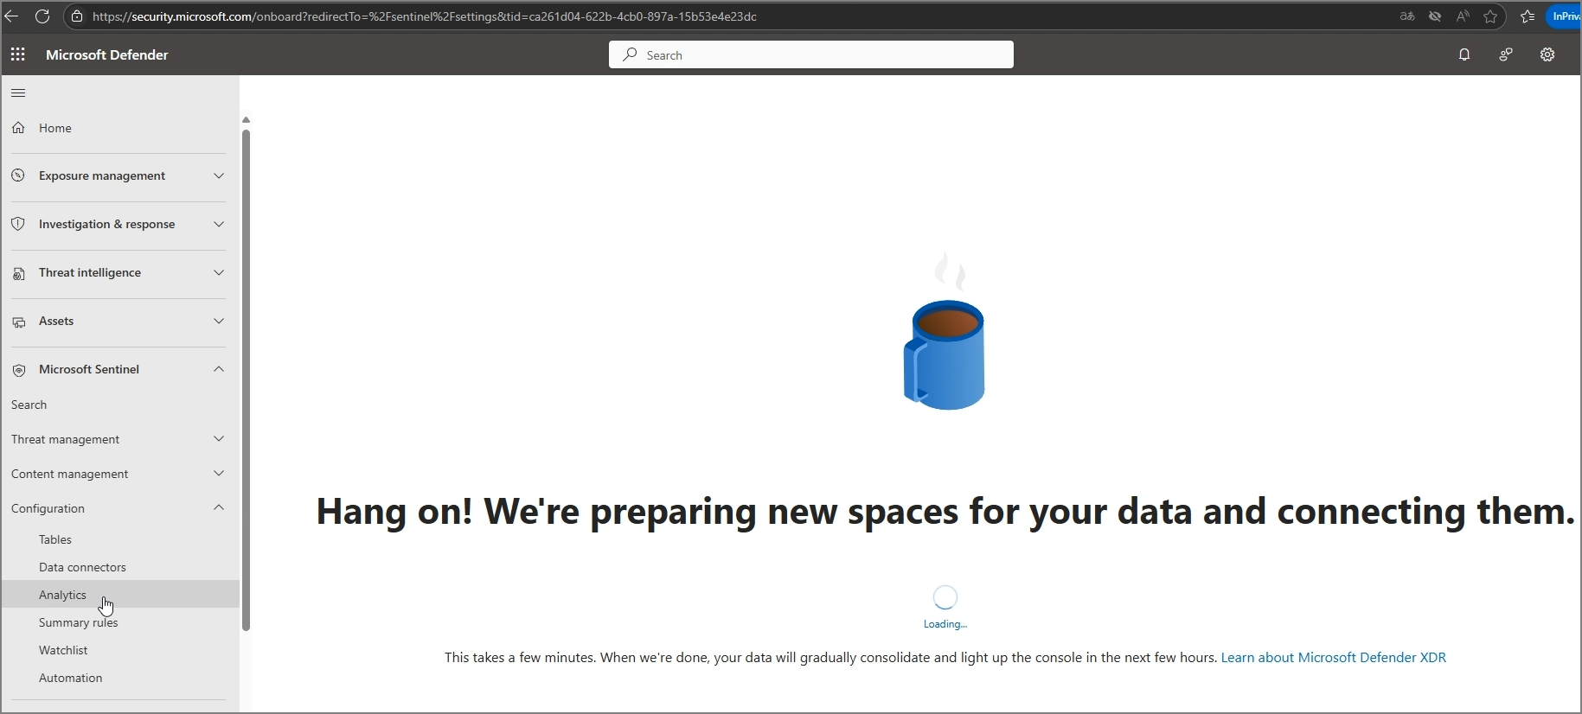Click the Exposure management icon
The width and height of the screenshot is (1582, 714).
18,175
